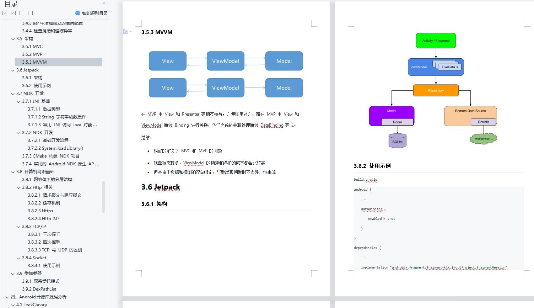This screenshot has width=534, height=308.
Task: Click the page annotation icon beside 3.5.3 MVVM
Action: pos(125,31)
